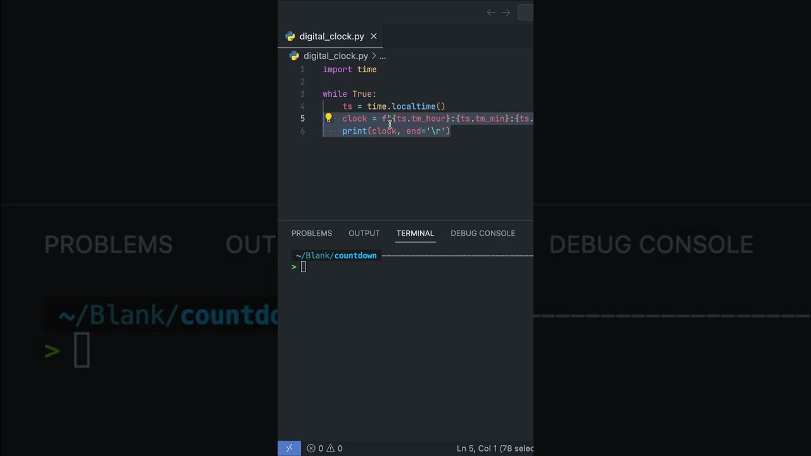Open the remote window indicator in status bar
Image resolution: width=811 pixels, height=456 pixels.
[x=289, y=448]
